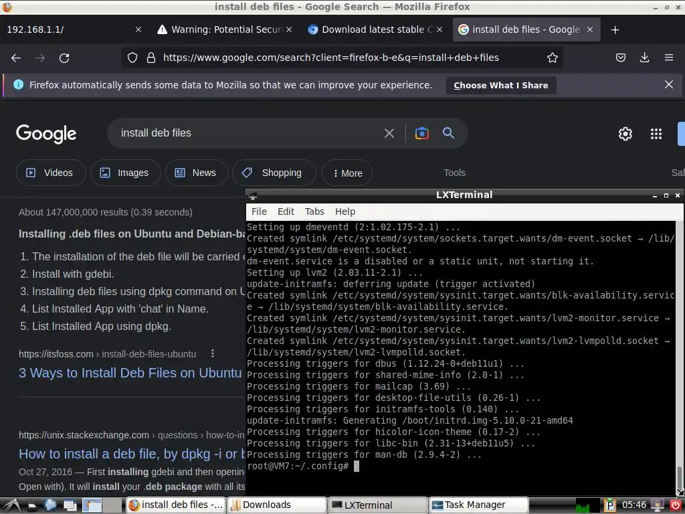
Task: Open 3 Ways to Install Deb Files link
Action: click(130, 373)
